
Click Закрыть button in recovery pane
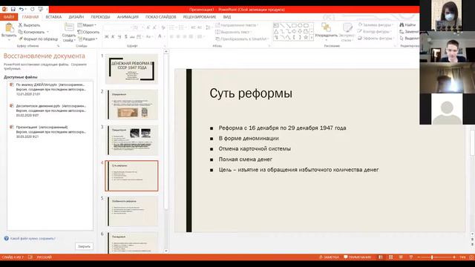click(84, 246)
